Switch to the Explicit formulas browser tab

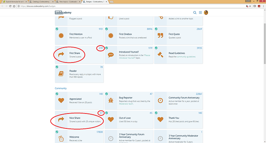click(x=15, y=2)
